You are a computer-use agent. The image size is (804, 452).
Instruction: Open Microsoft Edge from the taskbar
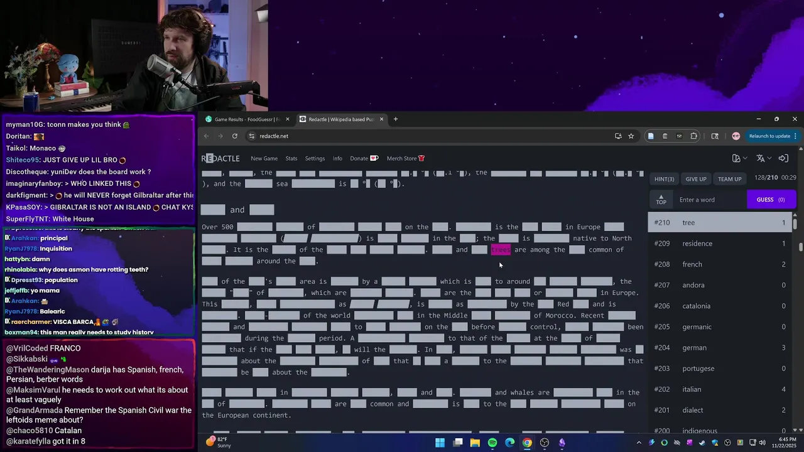coord(509,443)
